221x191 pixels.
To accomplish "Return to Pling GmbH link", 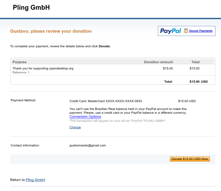I will click(35, 180).
